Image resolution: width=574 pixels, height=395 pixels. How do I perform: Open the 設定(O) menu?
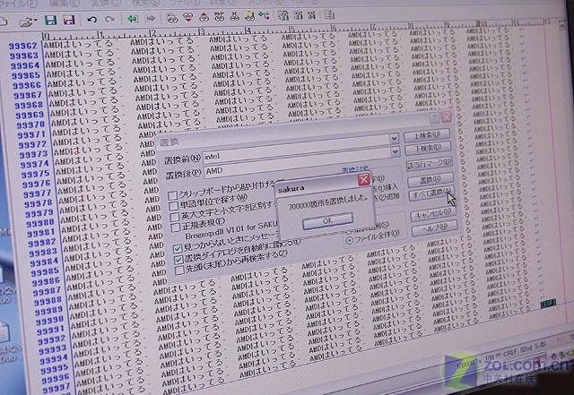tap(222, 2)
